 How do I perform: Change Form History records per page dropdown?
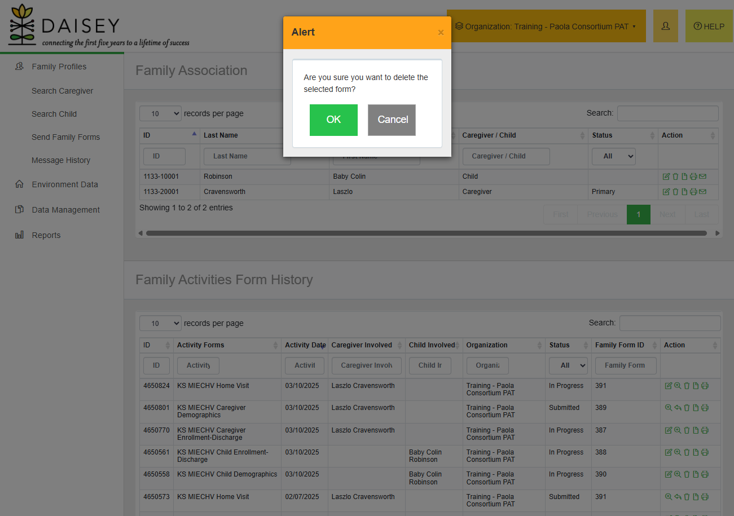(x=160, y=323)
